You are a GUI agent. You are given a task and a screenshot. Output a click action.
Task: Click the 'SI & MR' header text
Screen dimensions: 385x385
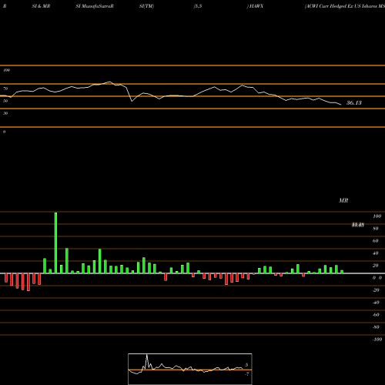41,6
